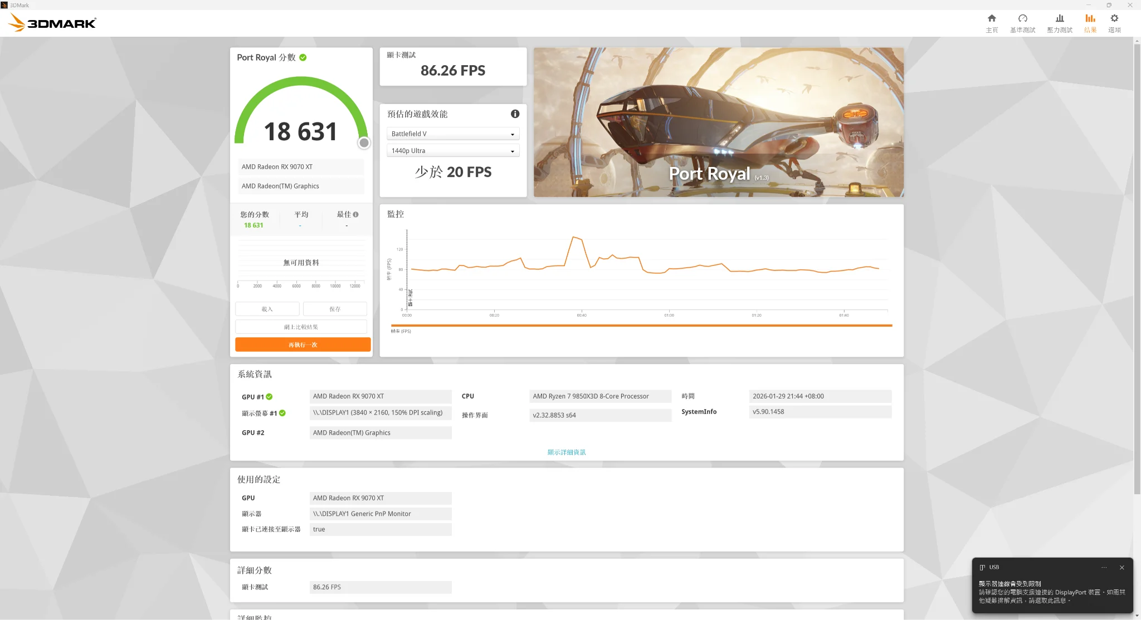Click green check next to display #1

coord(282,413)
